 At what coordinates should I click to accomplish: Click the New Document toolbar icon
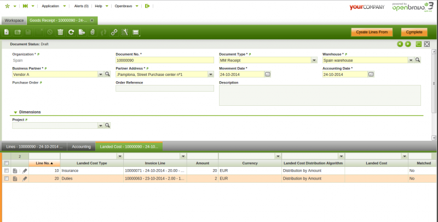[x=7, y=33]
